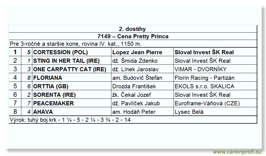Click the Výrok result summary row
266x156 pixels.
point(70,120)
